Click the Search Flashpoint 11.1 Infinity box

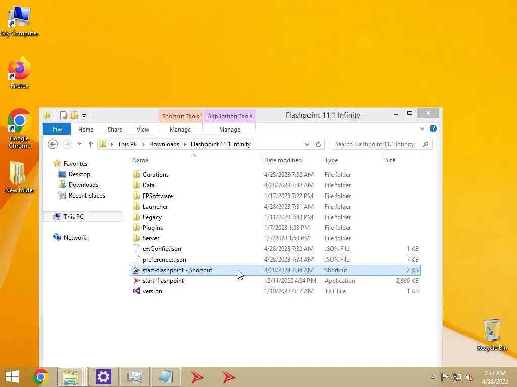pos(382,144)
